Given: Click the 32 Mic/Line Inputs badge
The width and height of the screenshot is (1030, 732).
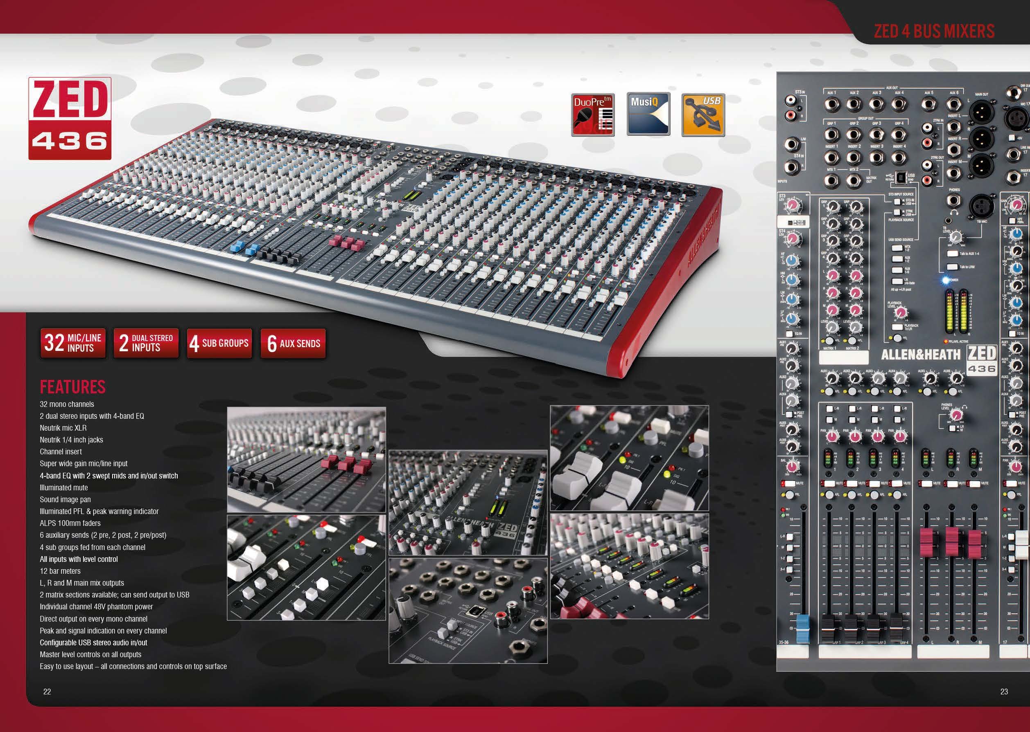Looking at the screenshot, I should (x=73, y=343).
